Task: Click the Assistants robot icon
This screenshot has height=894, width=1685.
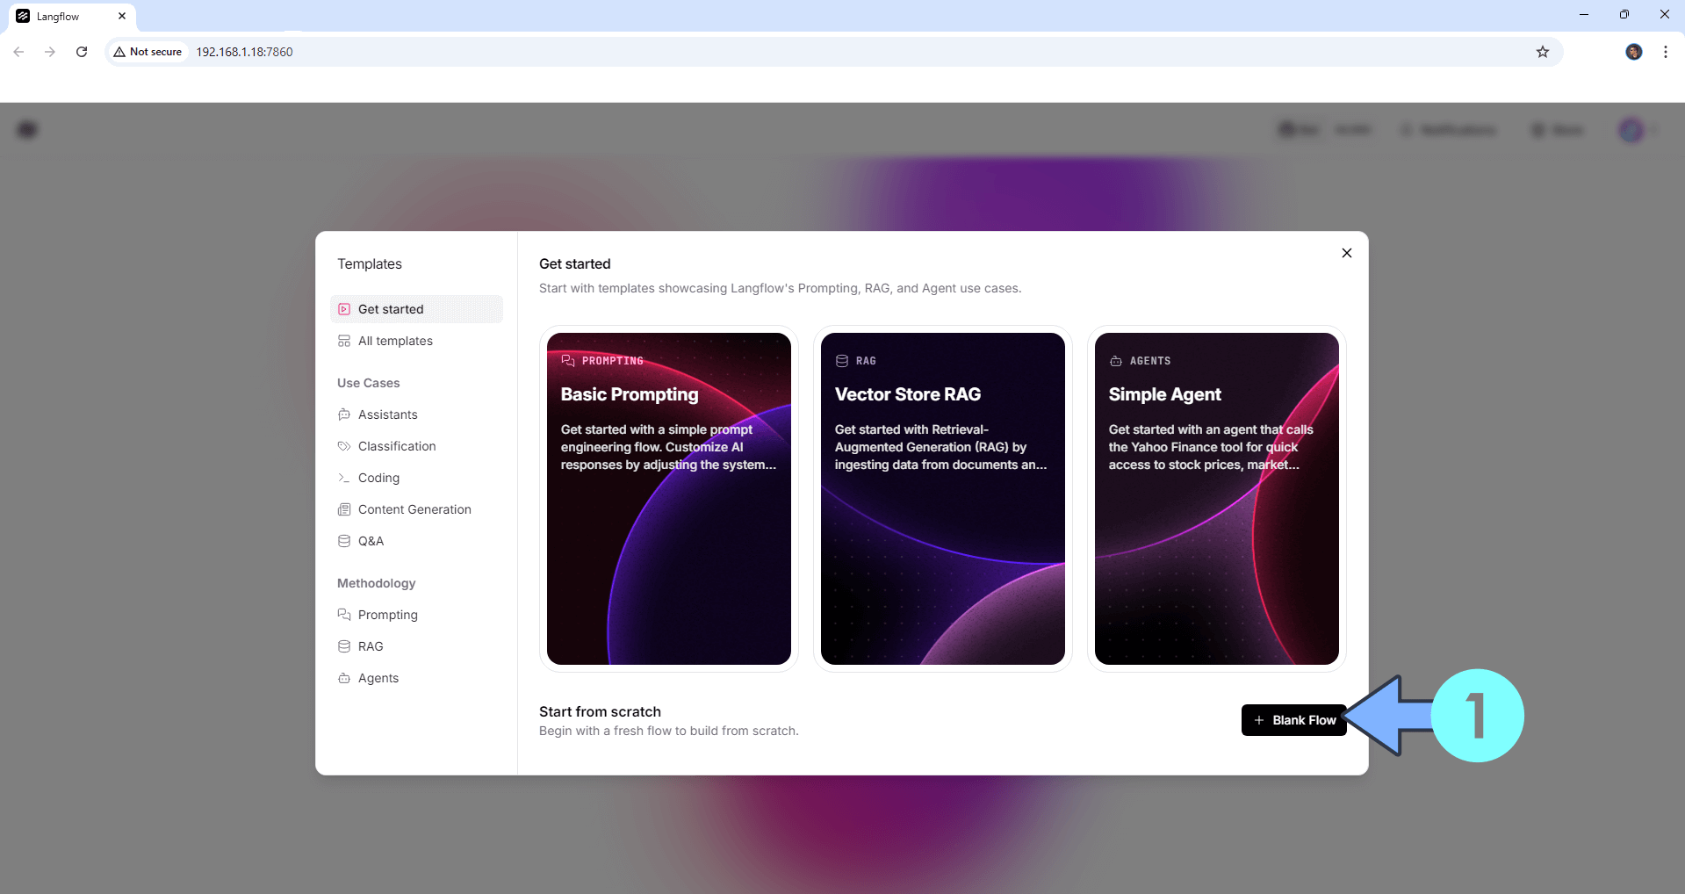Action: [x=344, y=415]
